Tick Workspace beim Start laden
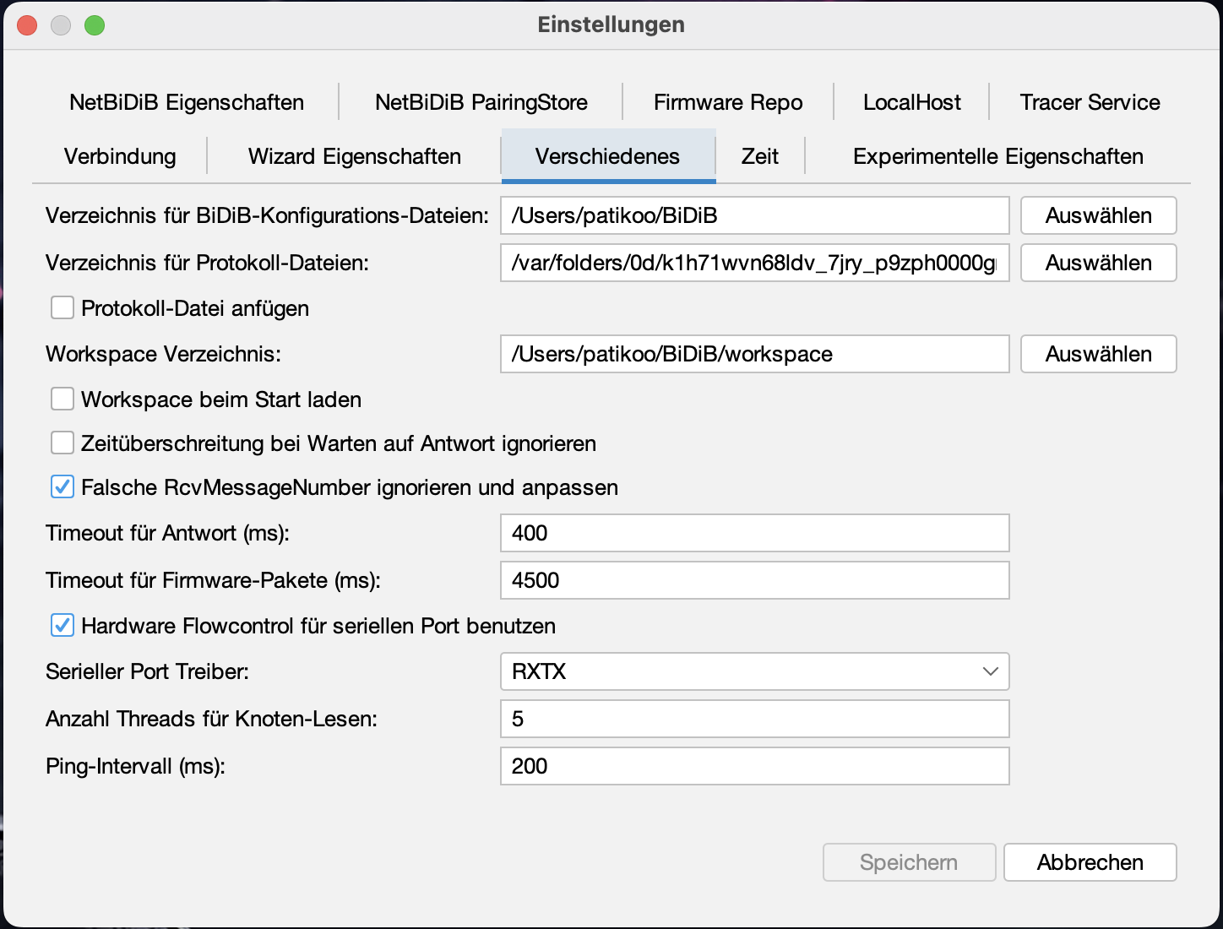1223x929 pixels. click(63, 399)
